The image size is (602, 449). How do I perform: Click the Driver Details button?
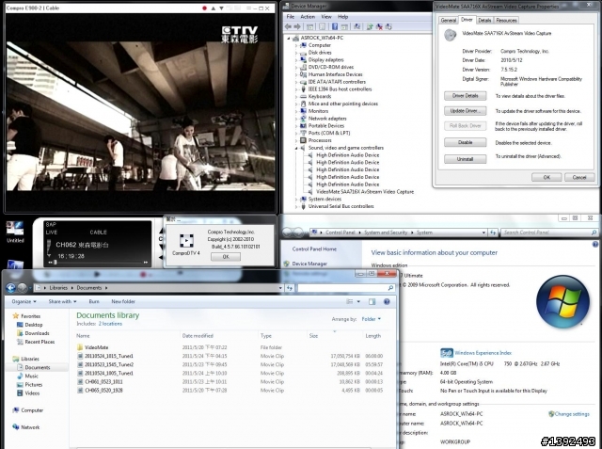pyautogui.click(x=466, y=96)
